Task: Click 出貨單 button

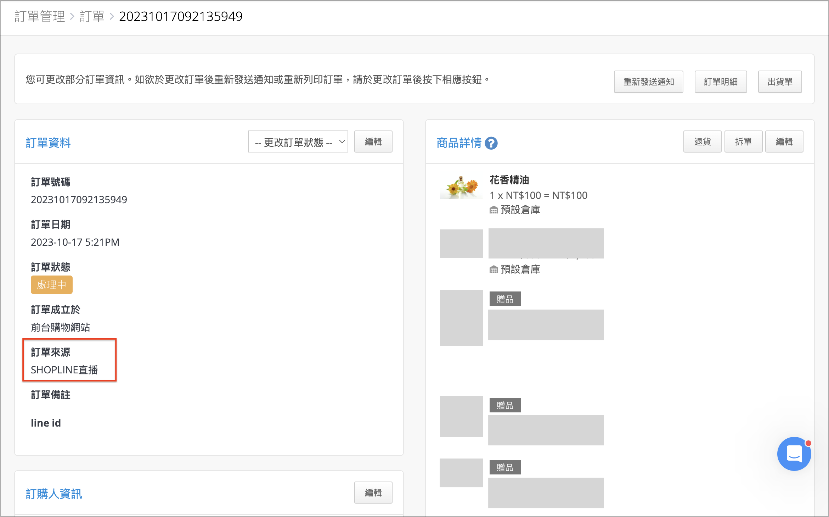Action: coord(780,82)
